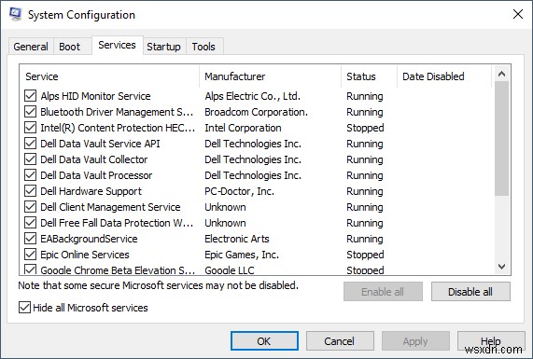Disable Dell Data Vault Service API checkbox

point(30,144)
